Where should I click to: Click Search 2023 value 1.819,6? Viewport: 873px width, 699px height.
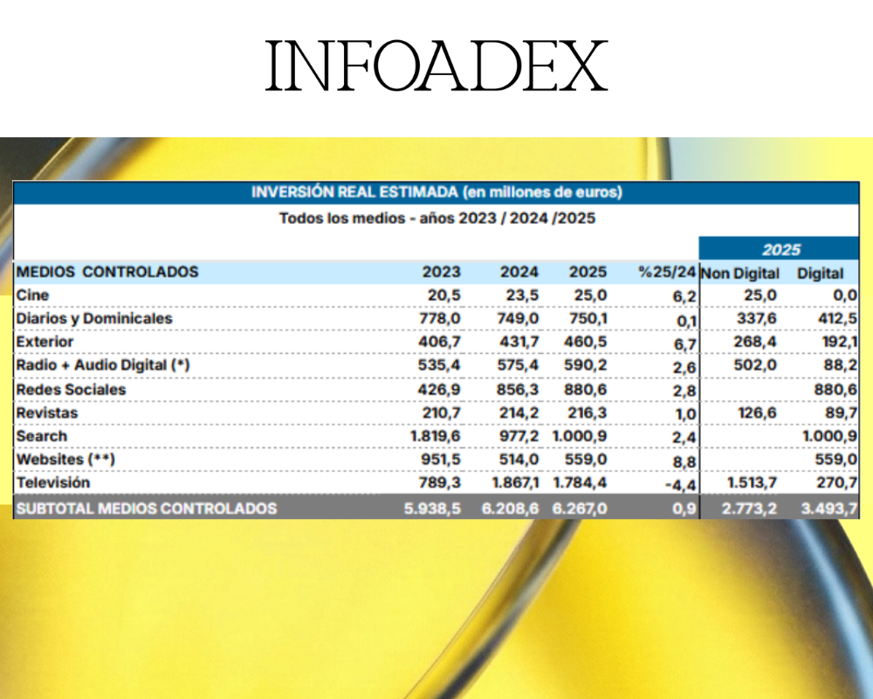436,436
